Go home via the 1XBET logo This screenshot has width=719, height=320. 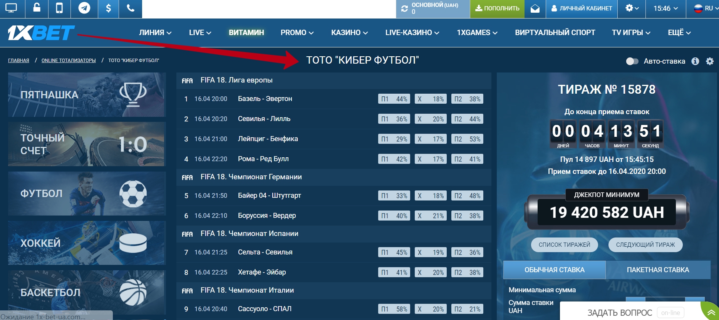pyautogui.click(x=41, y=33)
